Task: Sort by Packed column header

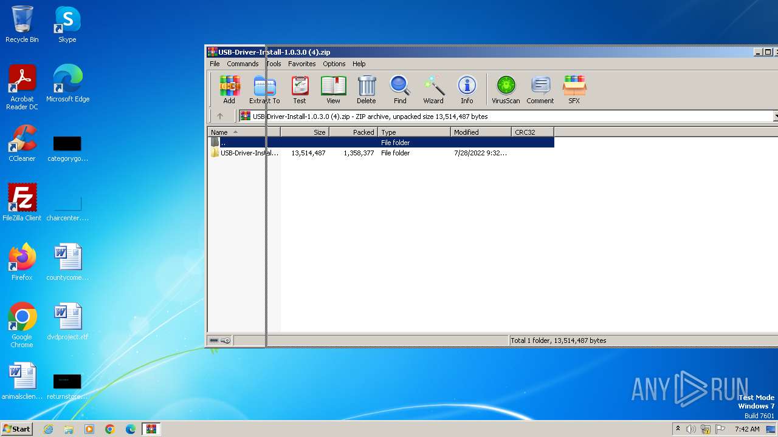Action: click(x=353, y=132)
